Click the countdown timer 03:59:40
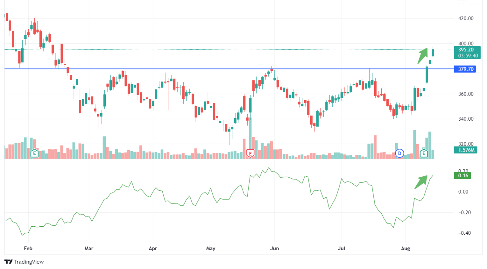This screenshot has width=487, height=269. 468,56
